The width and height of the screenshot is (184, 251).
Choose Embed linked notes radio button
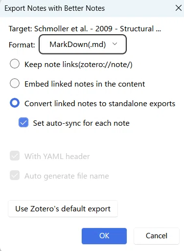coord(15,83)
